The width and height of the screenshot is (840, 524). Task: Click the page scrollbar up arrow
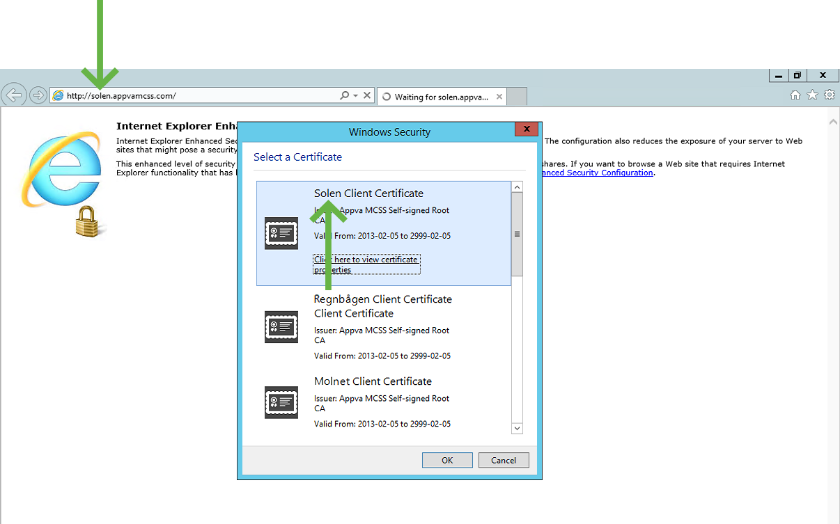tap(834, 122)
